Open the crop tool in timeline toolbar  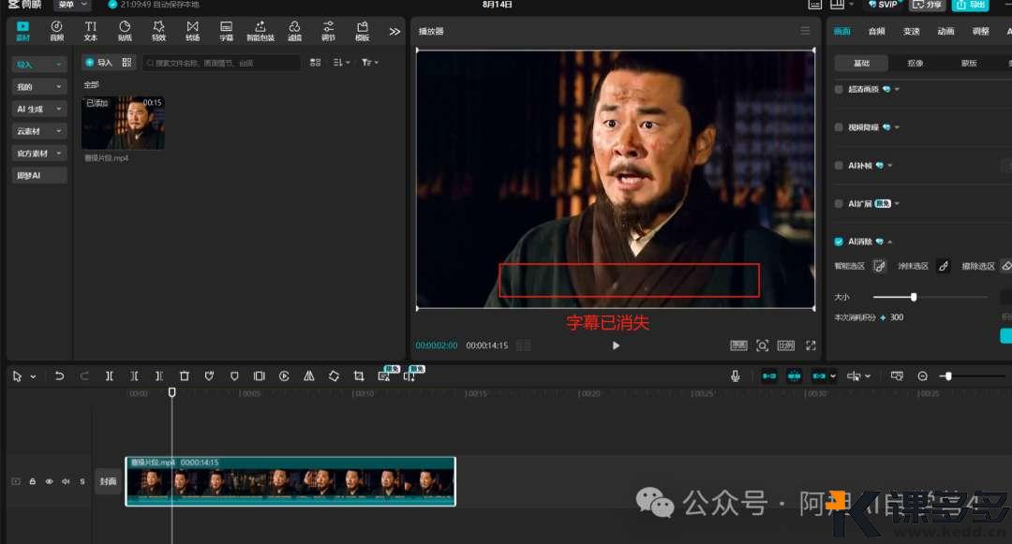pos(359,375)
